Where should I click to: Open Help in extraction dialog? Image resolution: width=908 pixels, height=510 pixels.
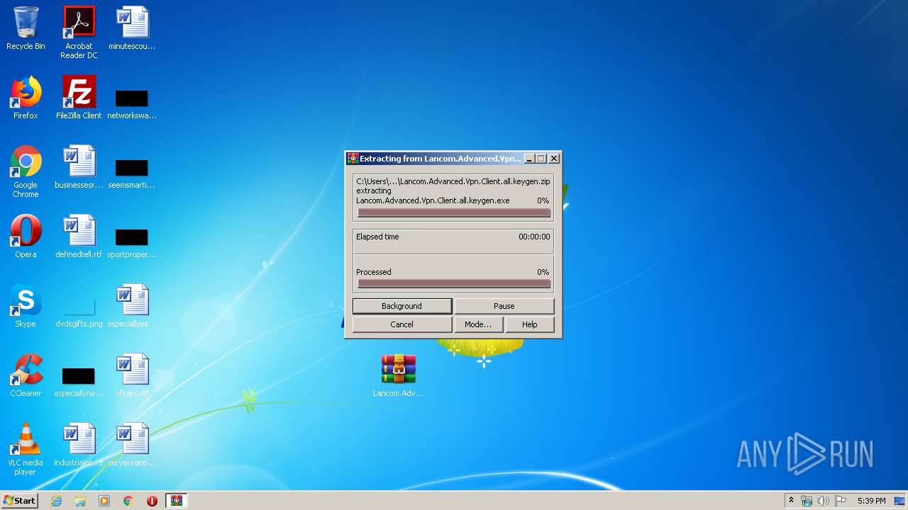pos(530,324)
